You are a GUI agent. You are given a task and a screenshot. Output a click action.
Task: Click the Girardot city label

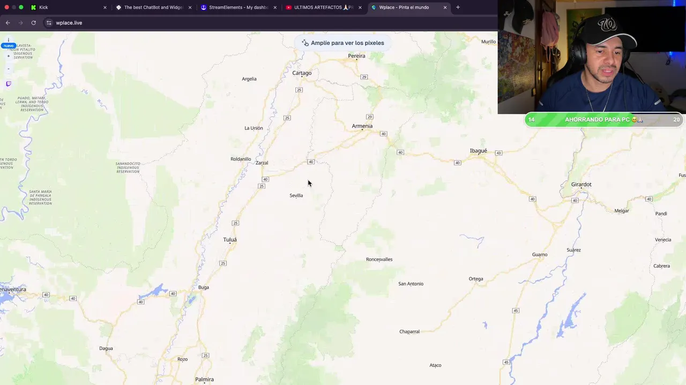(x=581, y=184)
